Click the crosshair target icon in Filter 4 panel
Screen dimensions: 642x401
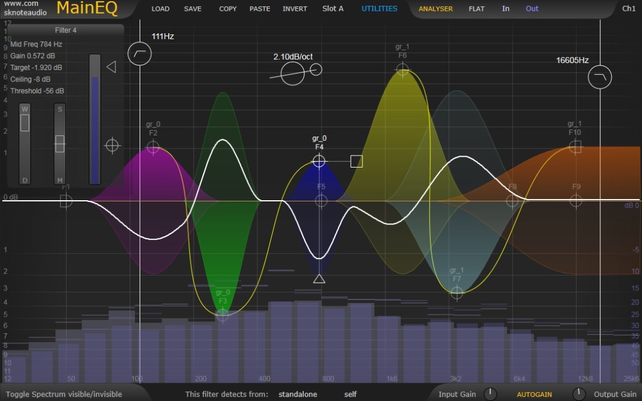(112, 146)
